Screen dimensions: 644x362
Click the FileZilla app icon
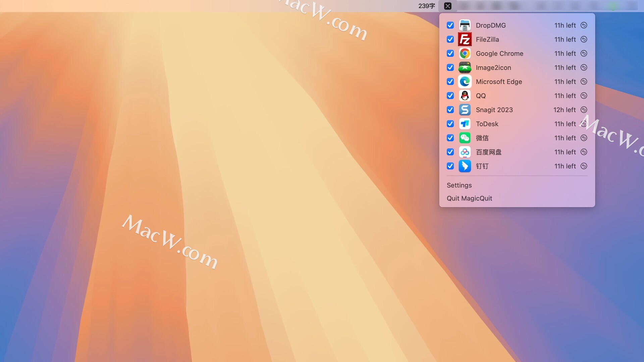tap(465, 39)
